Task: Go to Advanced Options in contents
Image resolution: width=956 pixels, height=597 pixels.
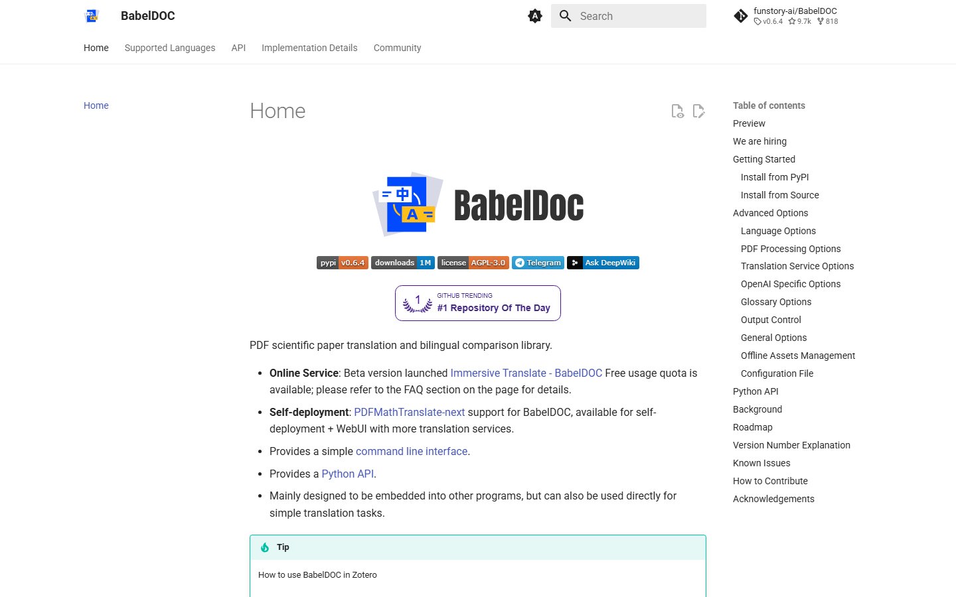Action: click(771, 213)
